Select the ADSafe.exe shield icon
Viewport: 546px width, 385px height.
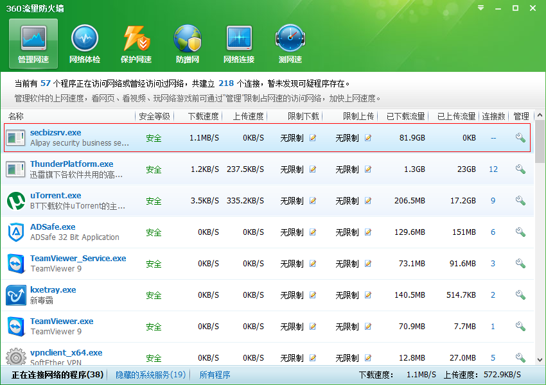16,232
